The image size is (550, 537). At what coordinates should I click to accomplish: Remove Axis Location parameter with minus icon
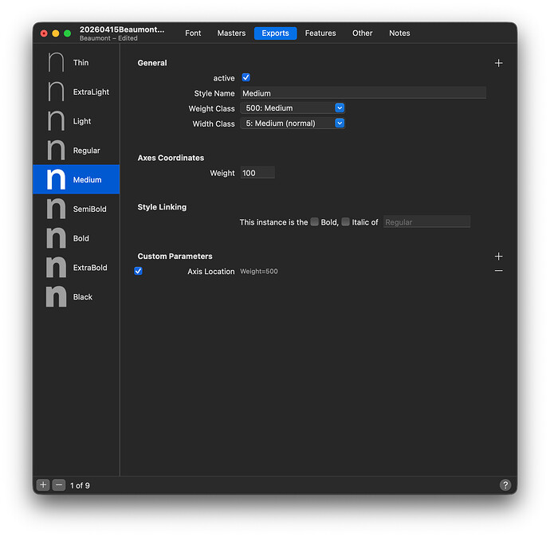tap(498, 271)
